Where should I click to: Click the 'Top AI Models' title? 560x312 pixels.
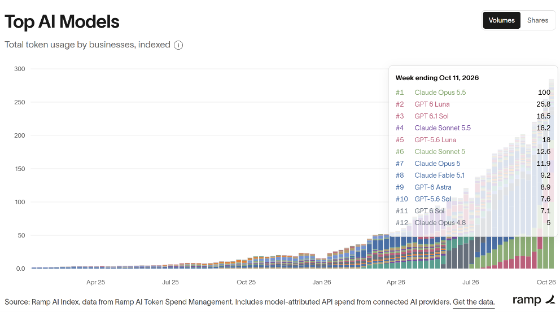click(62, 21)
